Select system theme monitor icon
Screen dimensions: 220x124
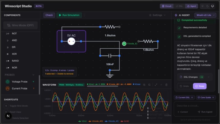click(213, 6)
